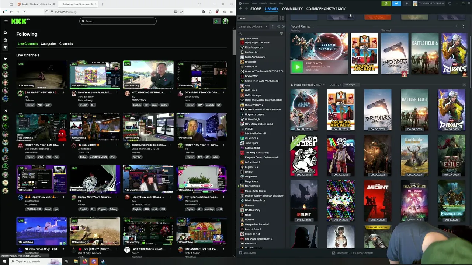
Task: Go to Kick home via sidebar house icon
Action: click(x=5, y=32)
